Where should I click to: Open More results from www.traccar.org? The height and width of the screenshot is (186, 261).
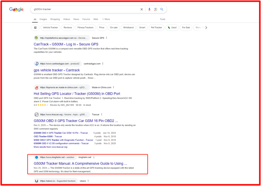[x=51, y=147]
